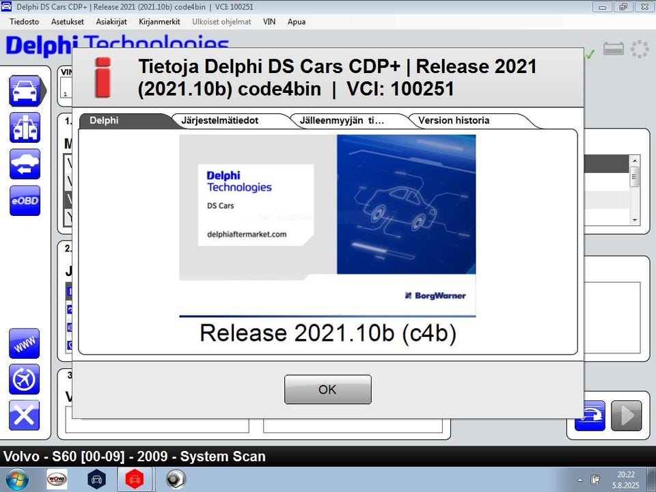Open the Apua menu
This screenshot has width=656, height=492.
point(296,22)
